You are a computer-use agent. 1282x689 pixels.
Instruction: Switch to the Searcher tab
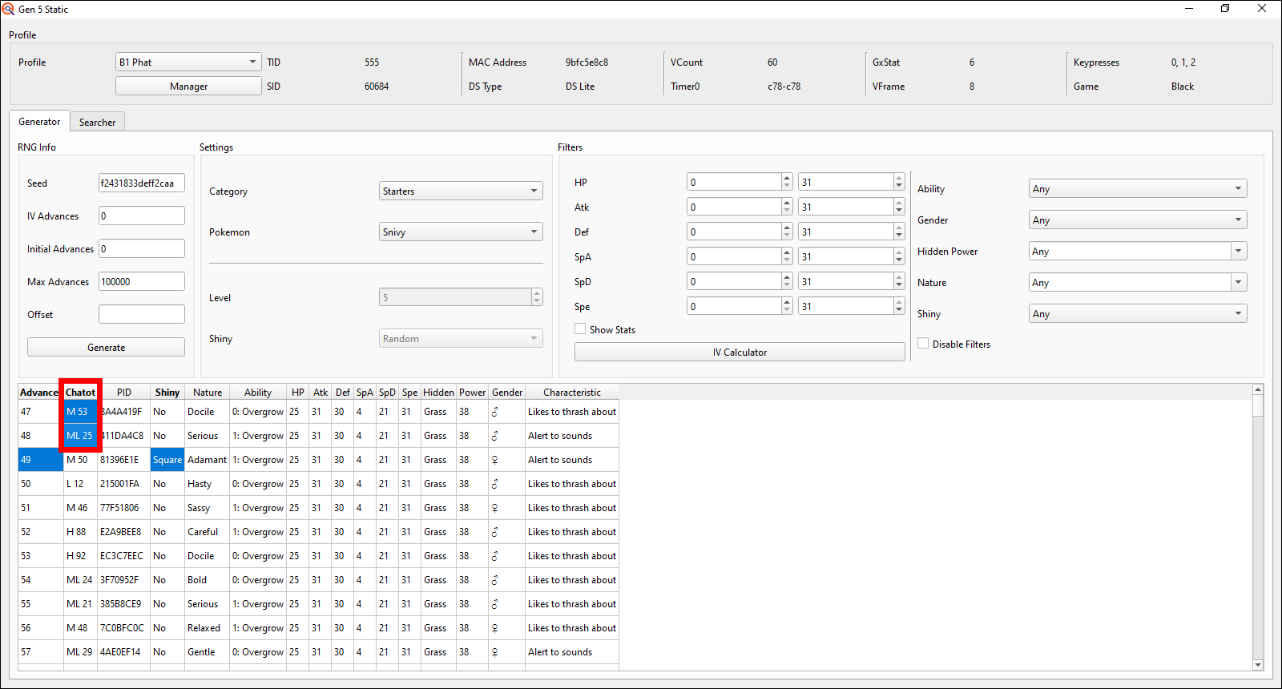click(x=97, y=123)
